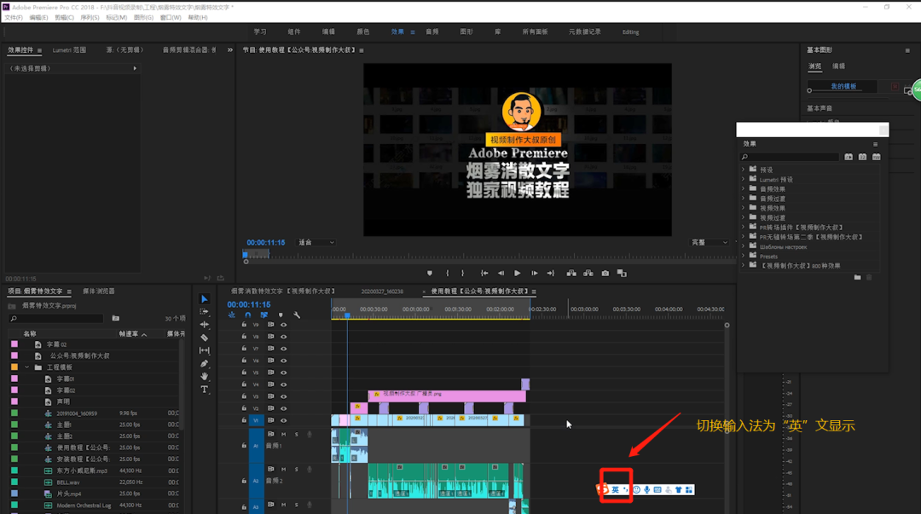Toggle timeline snap magnet icon

(248, 315)
